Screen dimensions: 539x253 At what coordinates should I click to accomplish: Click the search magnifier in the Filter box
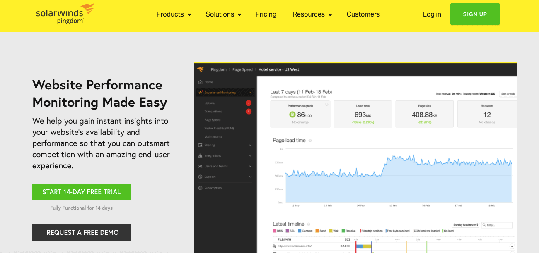click(484, 225)
